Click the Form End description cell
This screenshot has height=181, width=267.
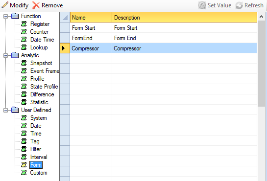[184, 38]
